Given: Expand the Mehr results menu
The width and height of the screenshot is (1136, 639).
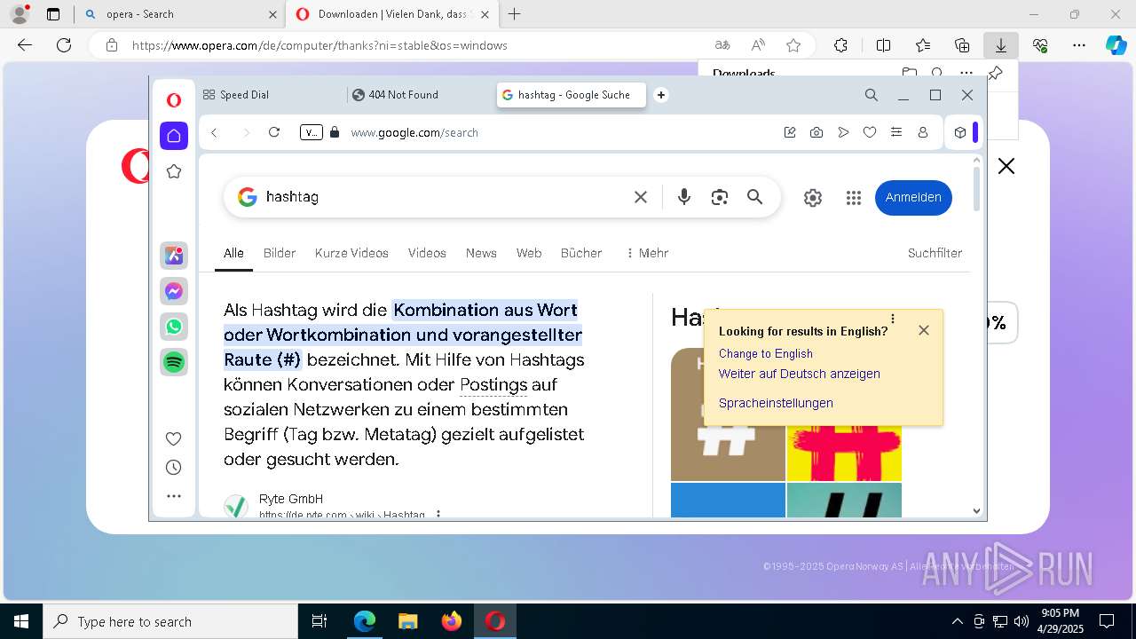Looking at the screenshot, I should pos(647,253).
